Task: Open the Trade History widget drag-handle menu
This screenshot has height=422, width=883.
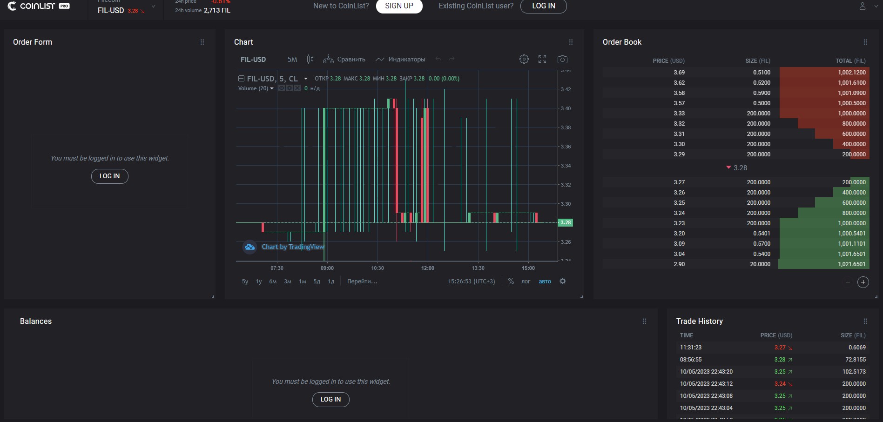Action: [x=865, y=321]
